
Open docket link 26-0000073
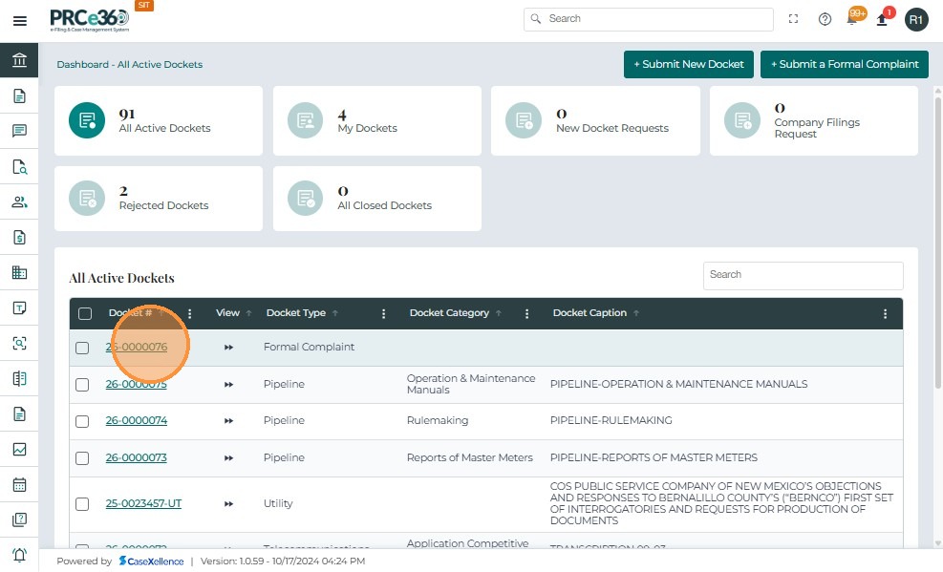(136, 457)
